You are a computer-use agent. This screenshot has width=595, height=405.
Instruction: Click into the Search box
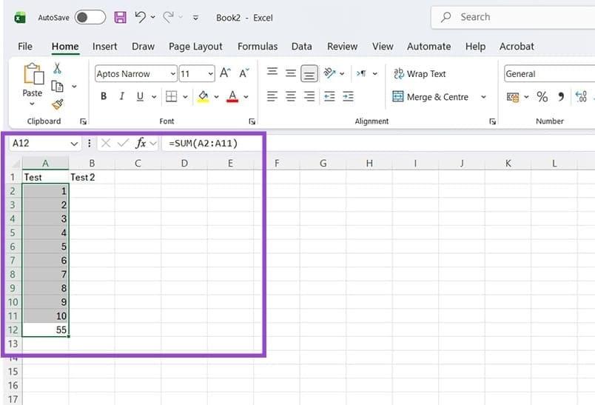click(x=513, y=17)
